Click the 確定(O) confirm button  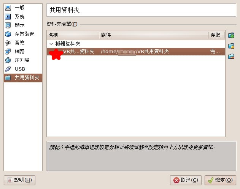tap(220, 180)
